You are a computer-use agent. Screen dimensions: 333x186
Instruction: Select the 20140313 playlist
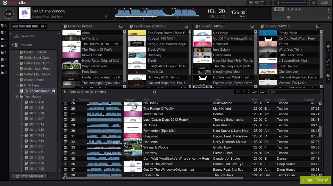pyautogui.click(x=36, y=141)
